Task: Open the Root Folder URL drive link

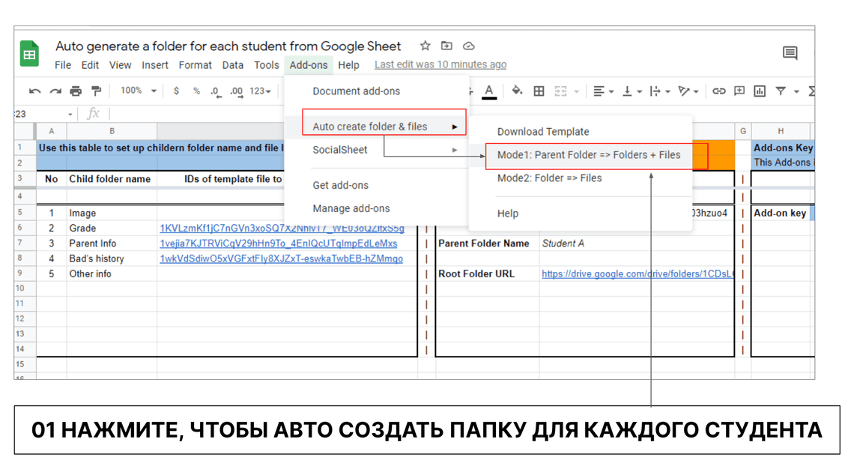Action: pos(637,274)
